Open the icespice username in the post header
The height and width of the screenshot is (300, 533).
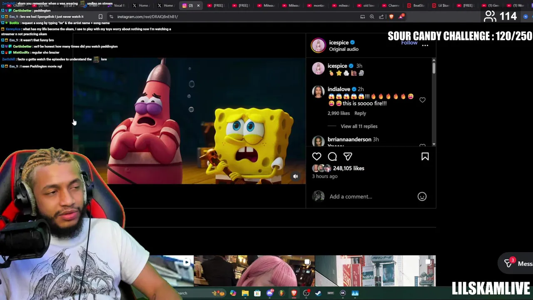click(x=339, y=42)
